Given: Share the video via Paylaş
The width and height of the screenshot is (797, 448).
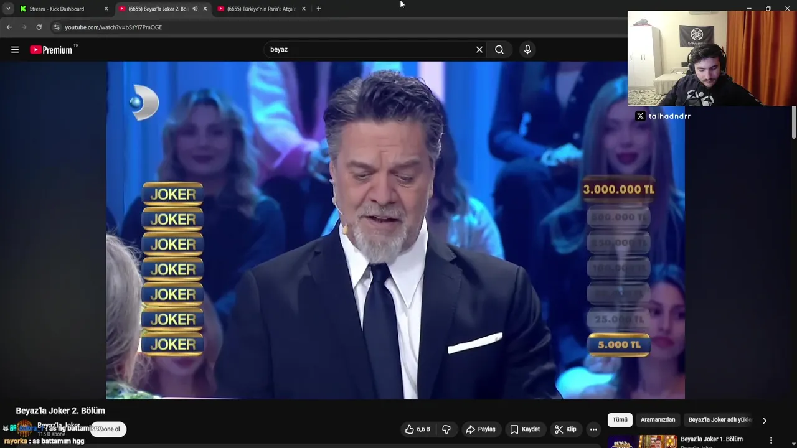Looking at the screenshot, I should click(x=481, y=429).
